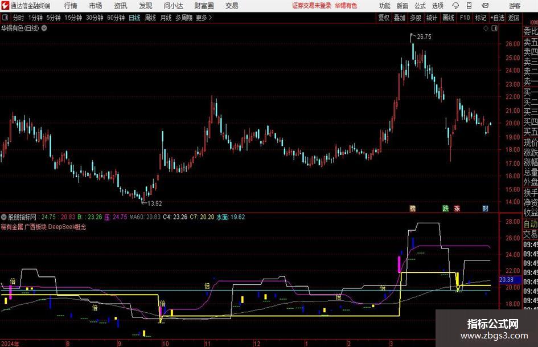Open the 行情 menu
This screenshot has height=347, width=538.
71,6
